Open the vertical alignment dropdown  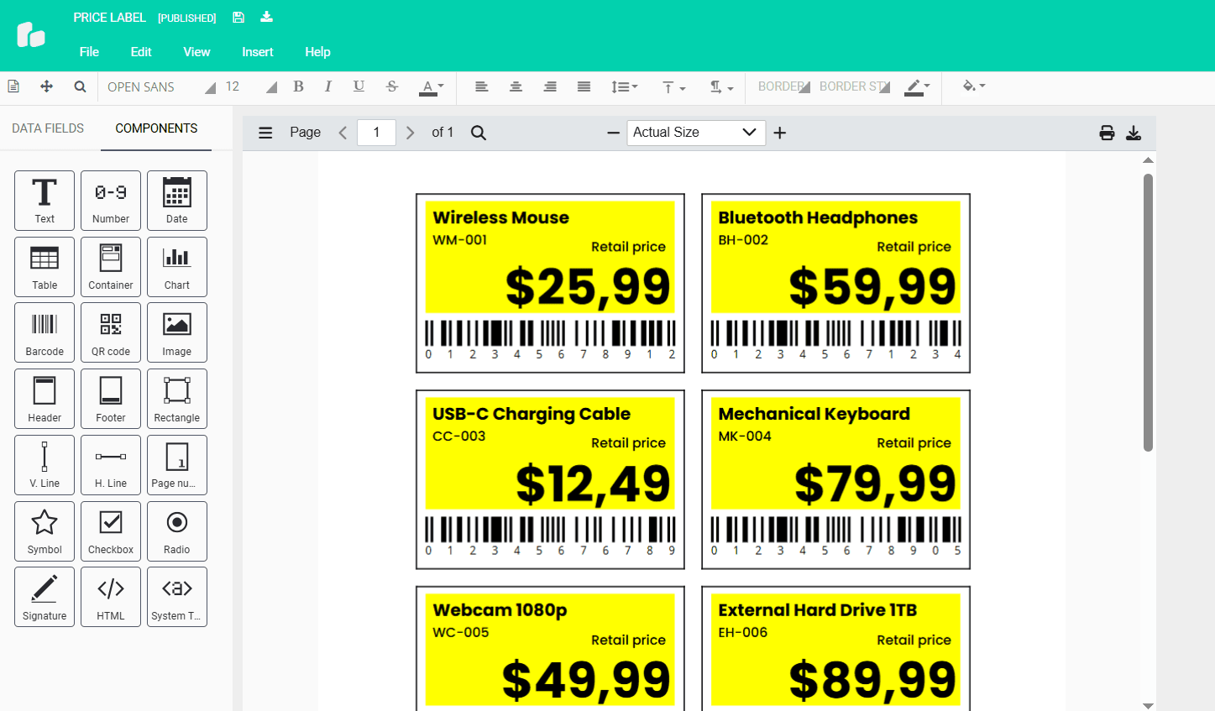pos(673,87)
